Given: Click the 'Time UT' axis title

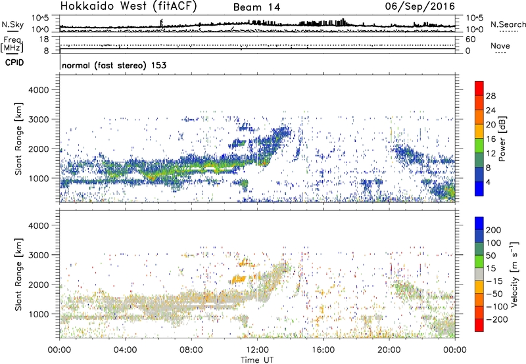Looking at the screenshot, I should tap(257, 360).
